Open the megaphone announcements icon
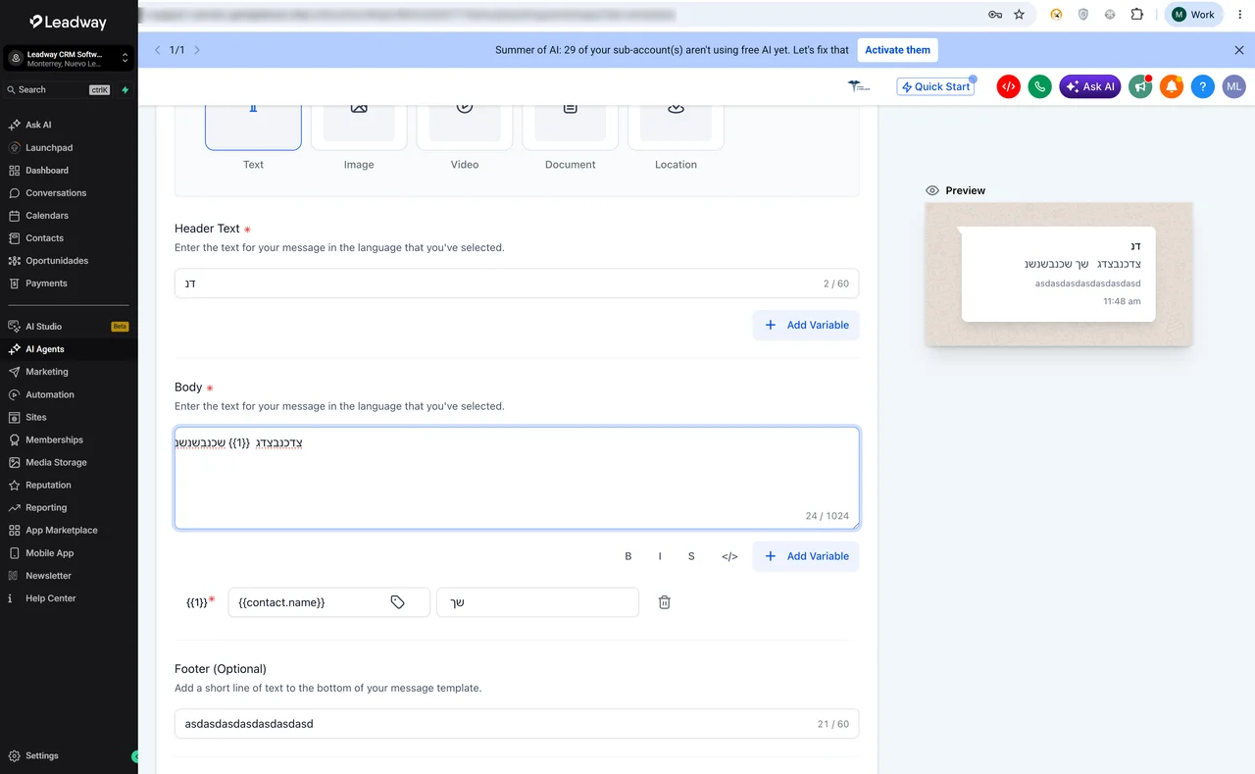The image size is (1255, 774). point(1139,86)
